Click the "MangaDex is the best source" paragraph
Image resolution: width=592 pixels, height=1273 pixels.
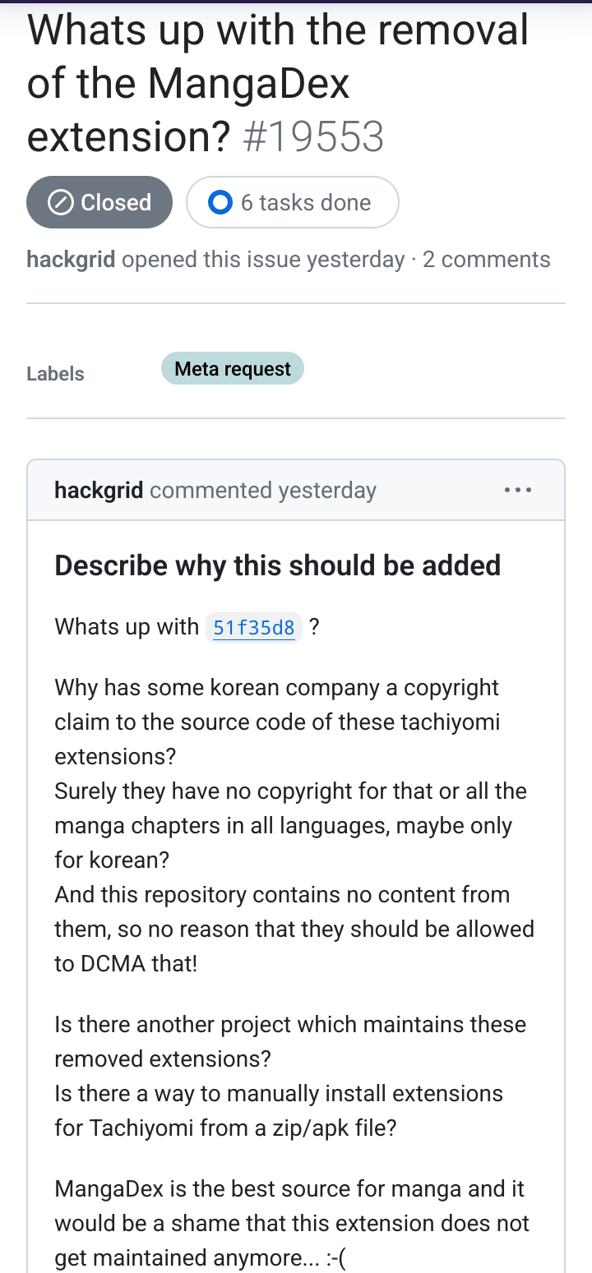click(x=289, y=1223)
